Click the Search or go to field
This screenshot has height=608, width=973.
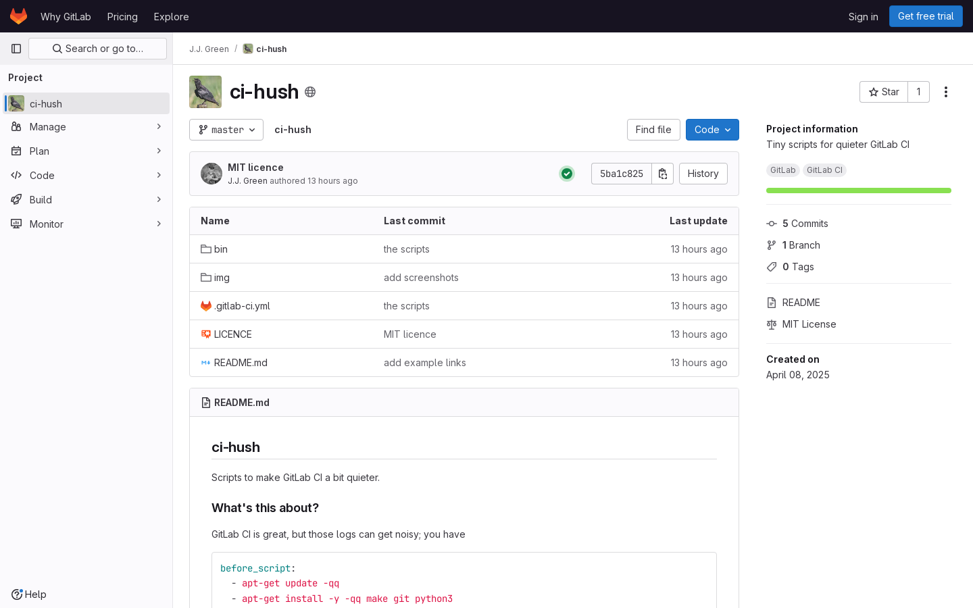click(x=97, y=49)
